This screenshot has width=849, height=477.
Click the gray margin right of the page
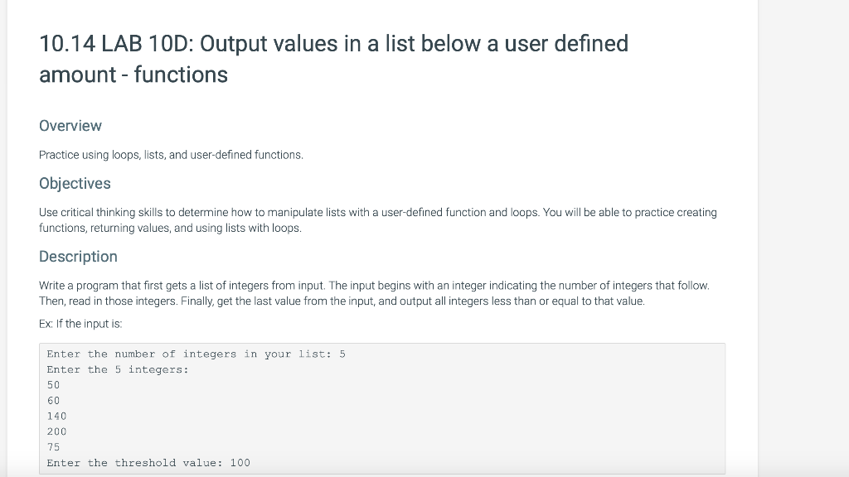803,238
